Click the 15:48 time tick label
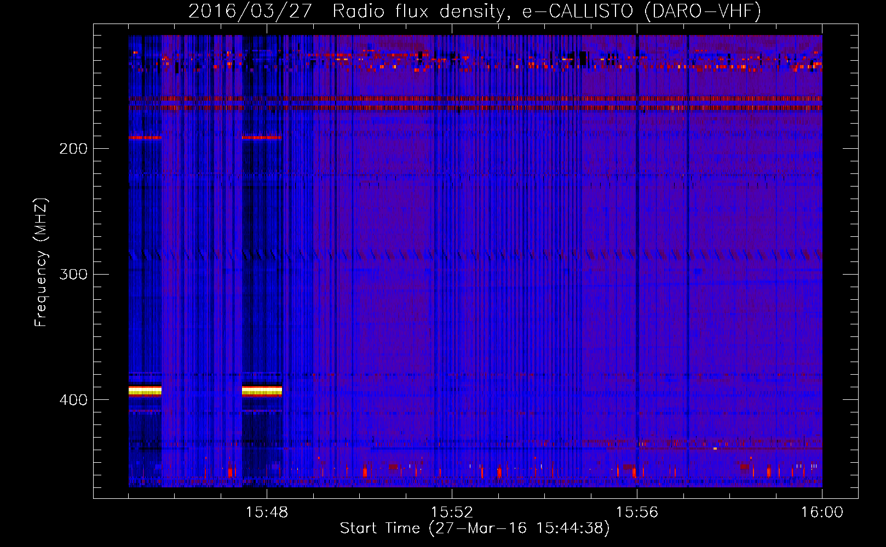886x547 pixels. tap(267, 513)
